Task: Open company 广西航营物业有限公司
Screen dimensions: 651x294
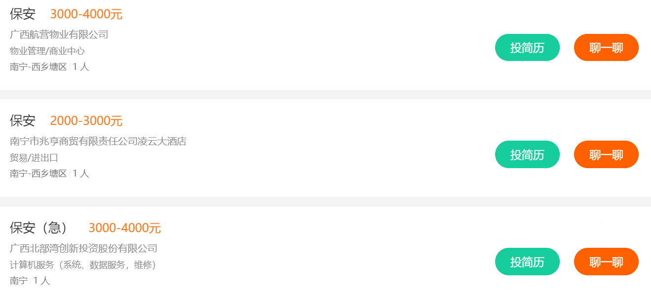Action: (x=59, y=34)
